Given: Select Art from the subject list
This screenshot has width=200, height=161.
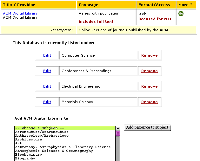Looking at the screenshot, I should pyautogui.click(x=19, y=143).
